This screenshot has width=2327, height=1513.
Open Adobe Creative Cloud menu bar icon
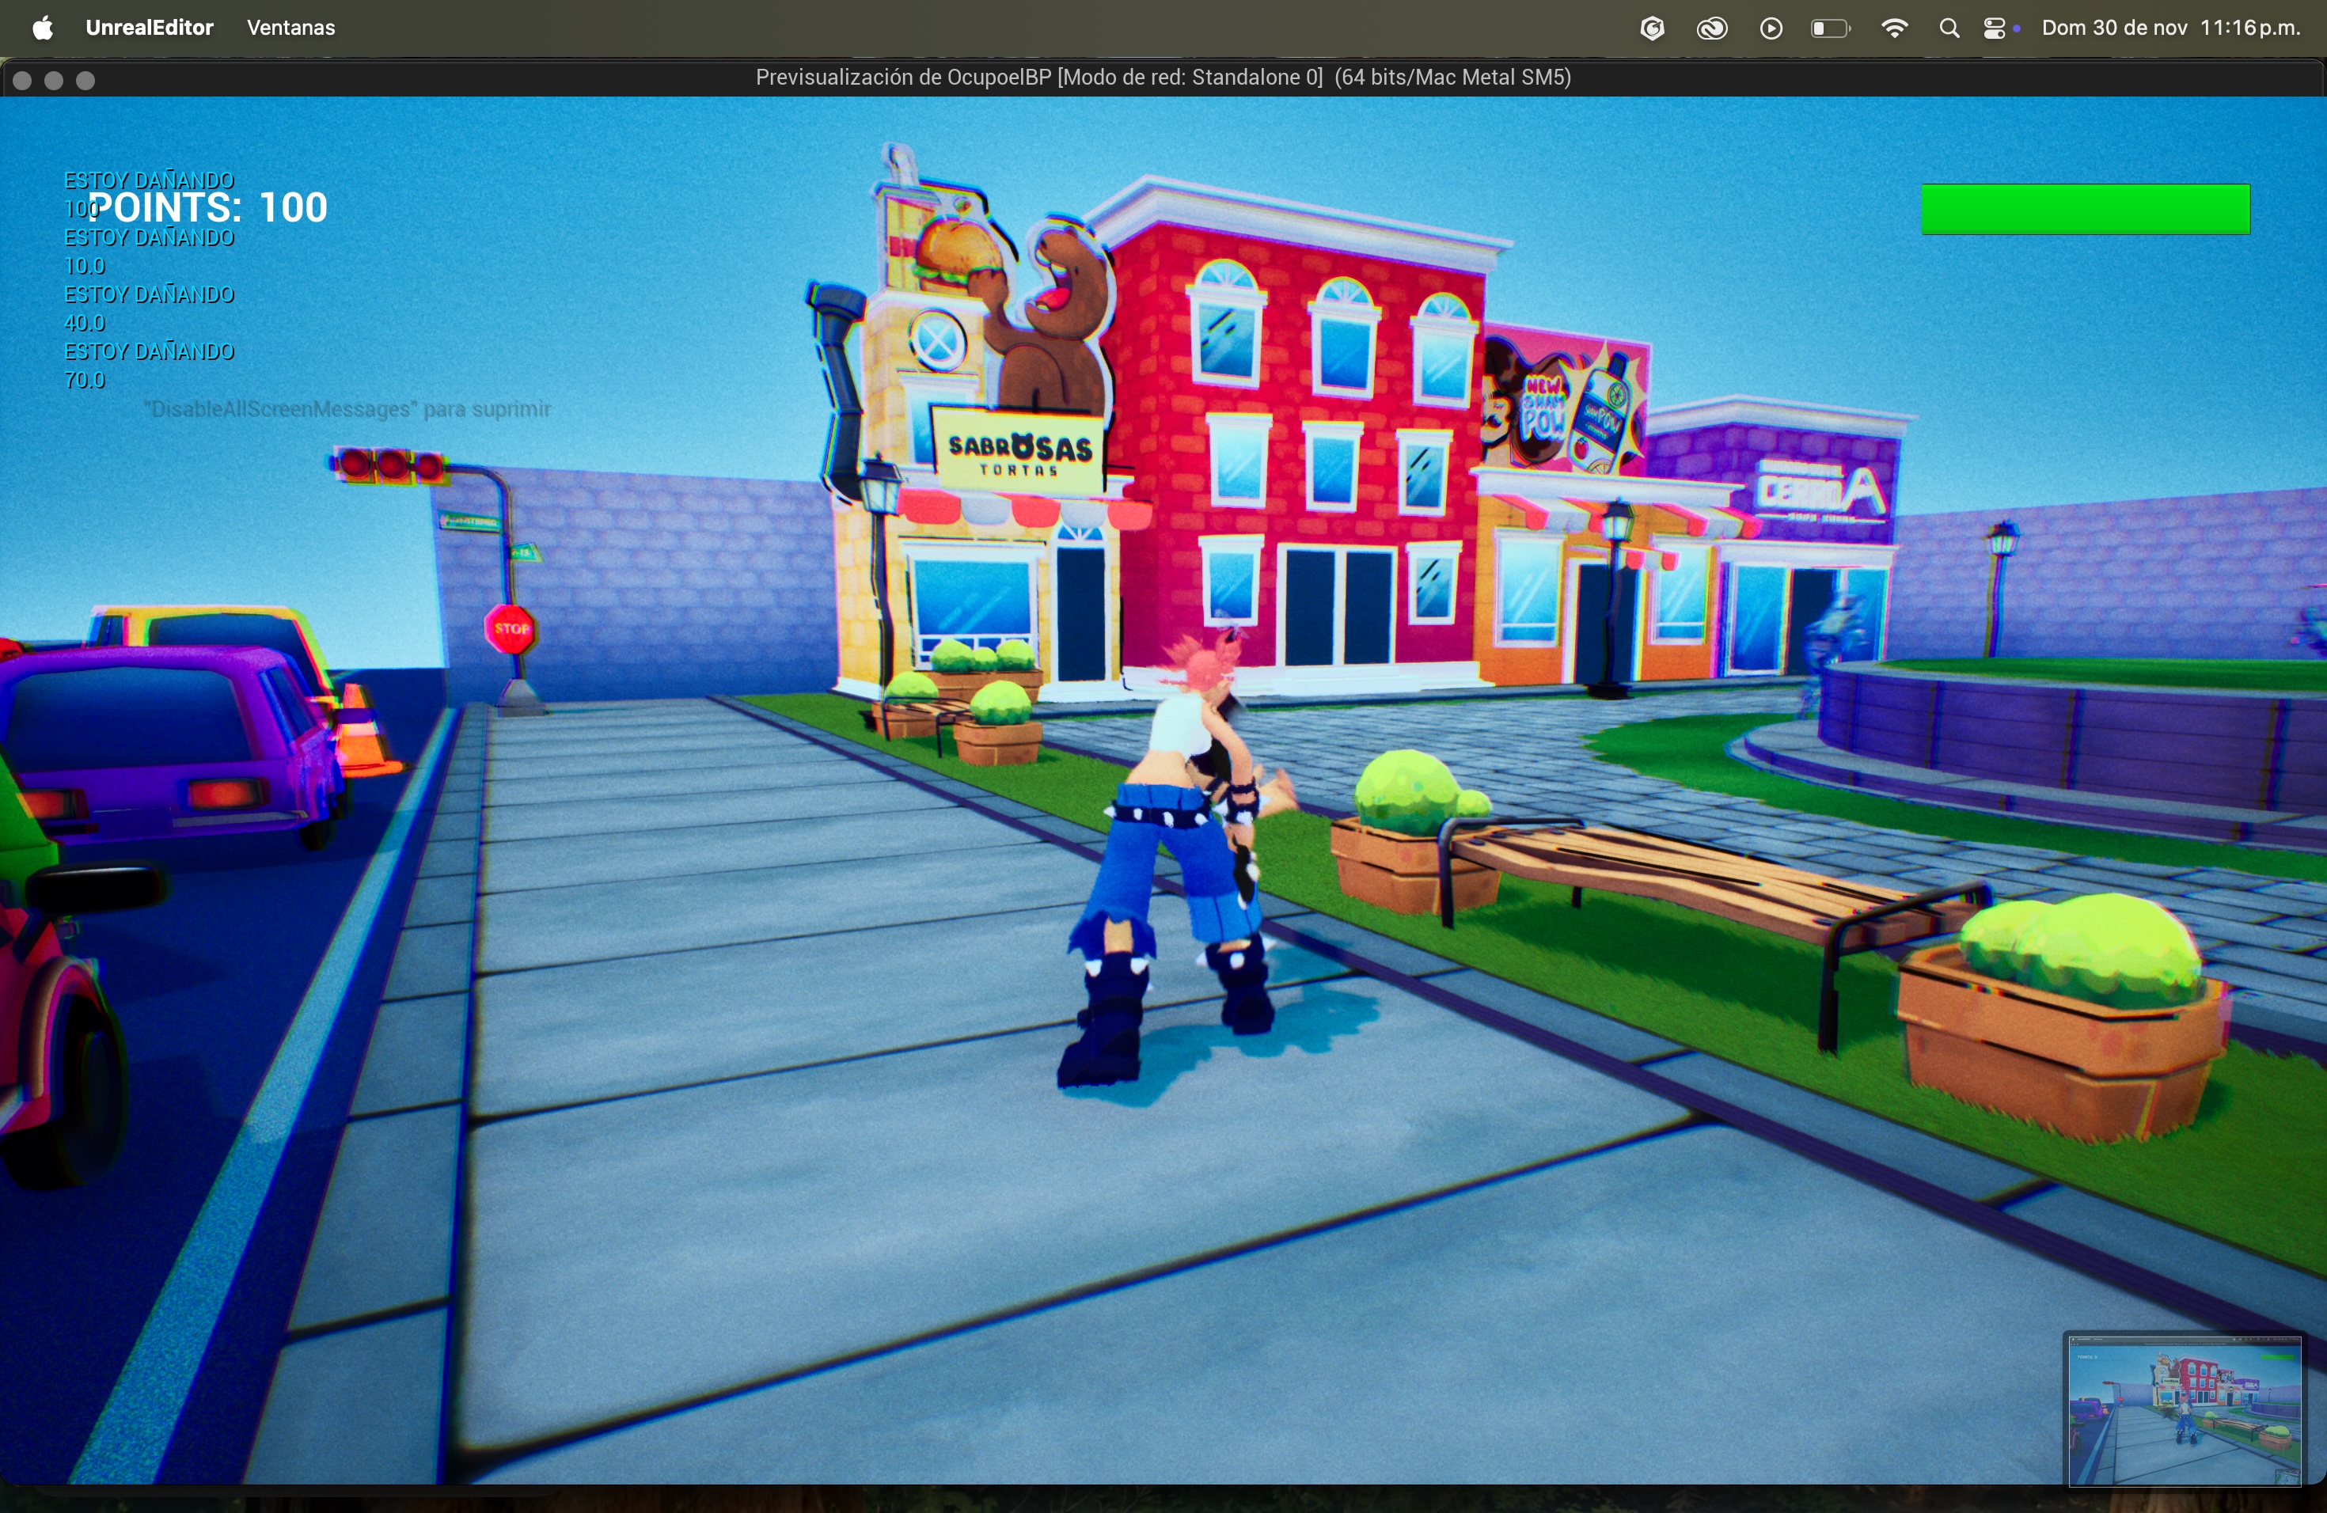[1711, 29]
